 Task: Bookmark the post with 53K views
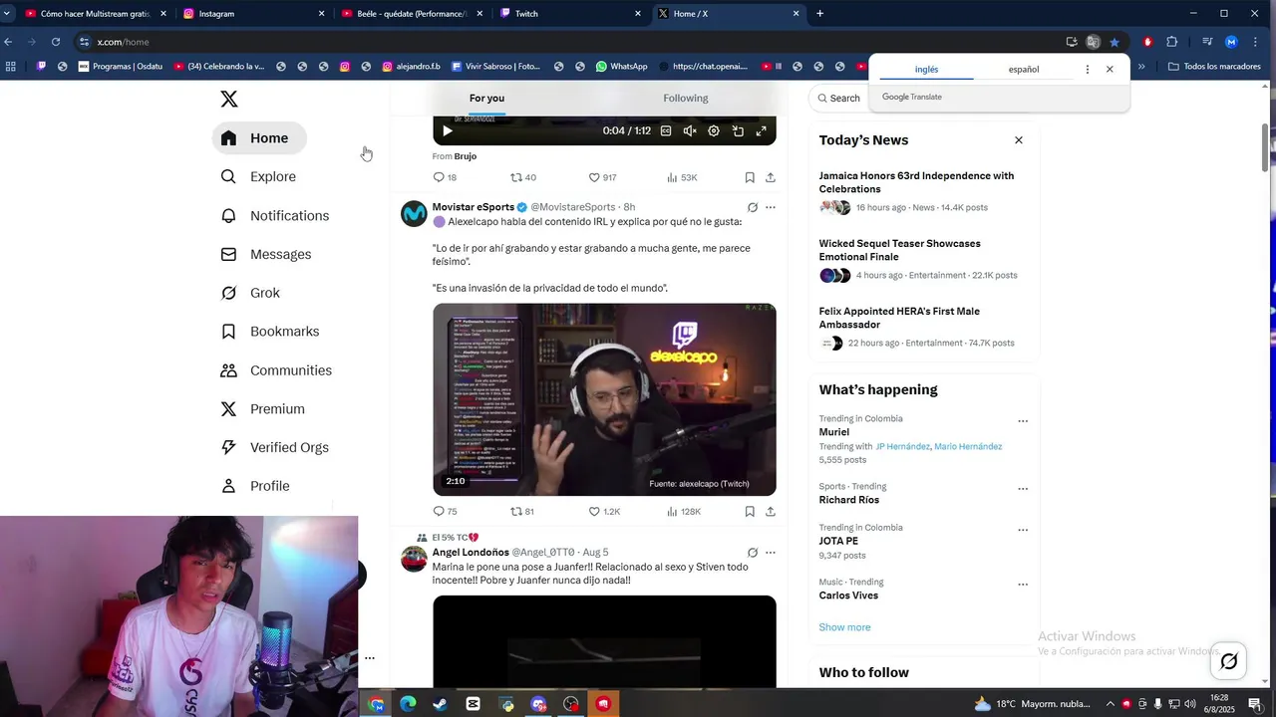pos(750,177)
